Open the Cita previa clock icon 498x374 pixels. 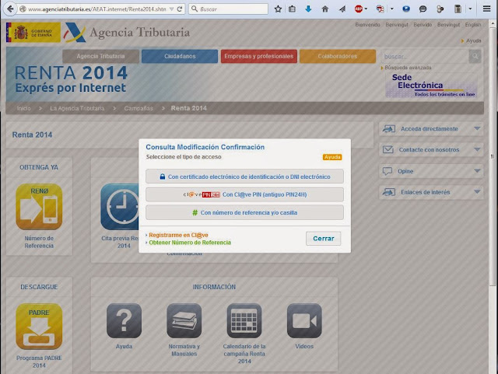tap(120, 207)
